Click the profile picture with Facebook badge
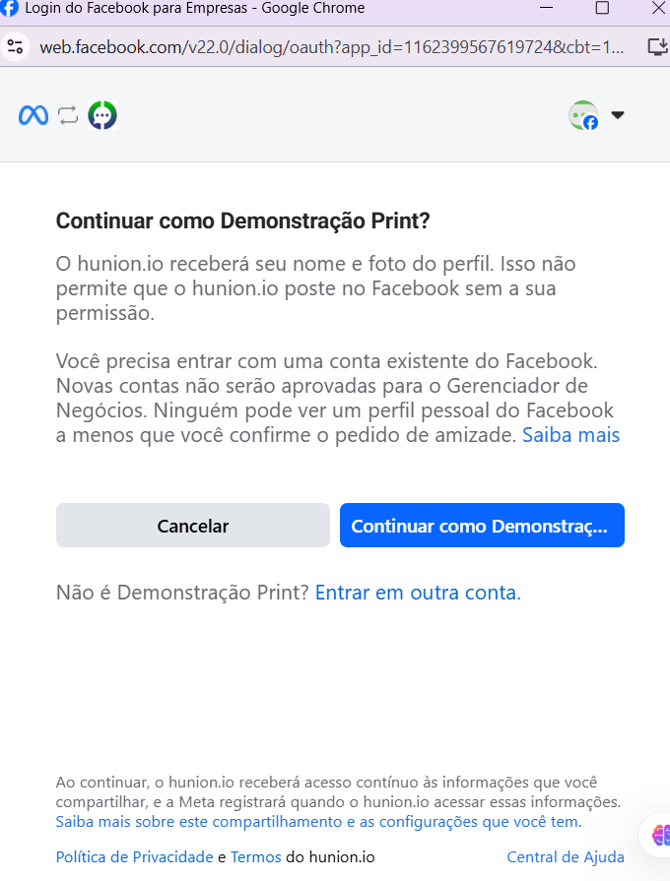The width and height of the screenshot is (670, 881). (x=584, y=114)
